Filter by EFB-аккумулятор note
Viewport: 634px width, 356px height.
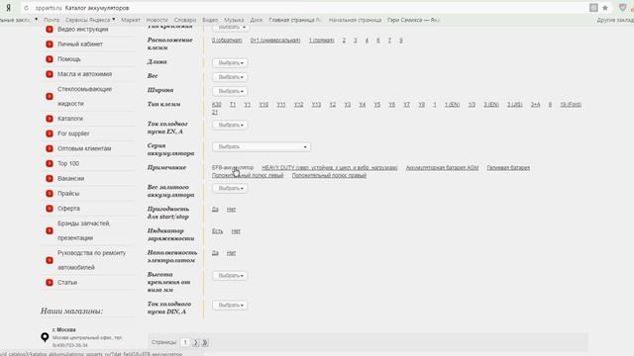point(233,167)
